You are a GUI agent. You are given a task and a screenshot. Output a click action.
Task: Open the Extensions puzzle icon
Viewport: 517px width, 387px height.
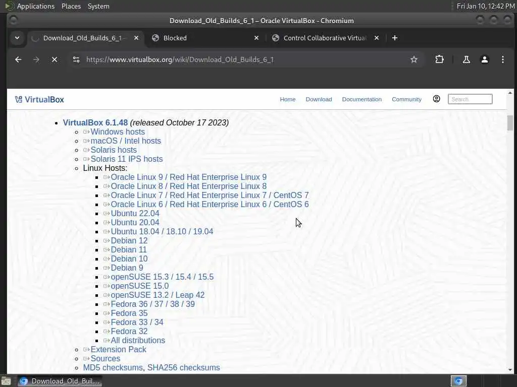click(x=439, y=59)
